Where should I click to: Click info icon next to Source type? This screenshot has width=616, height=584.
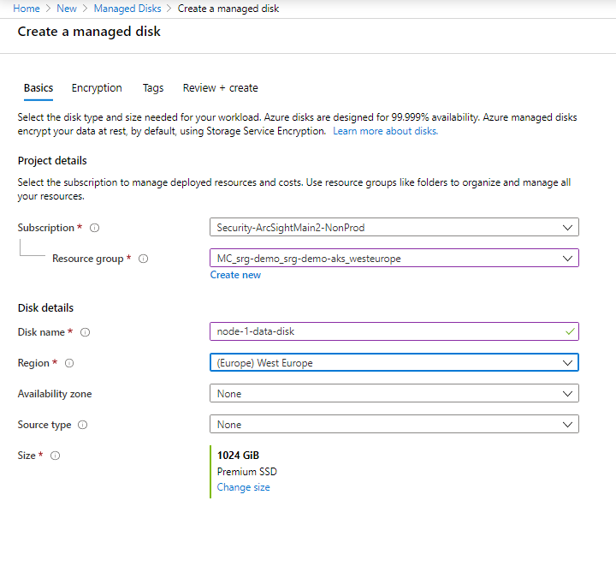[x=83, y=425]
